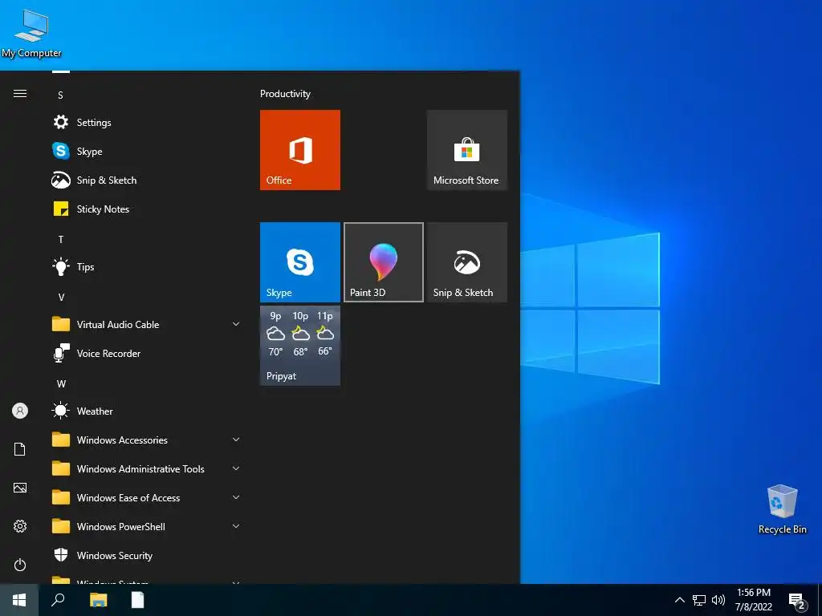Open the Microsoft Store tile
This screenshot has height=616, width=822.
click(x=467, y=150)
